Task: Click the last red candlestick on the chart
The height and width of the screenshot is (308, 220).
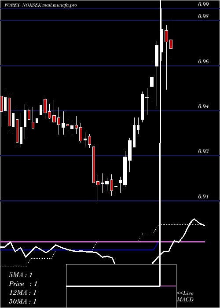Action: click(171, 44)
